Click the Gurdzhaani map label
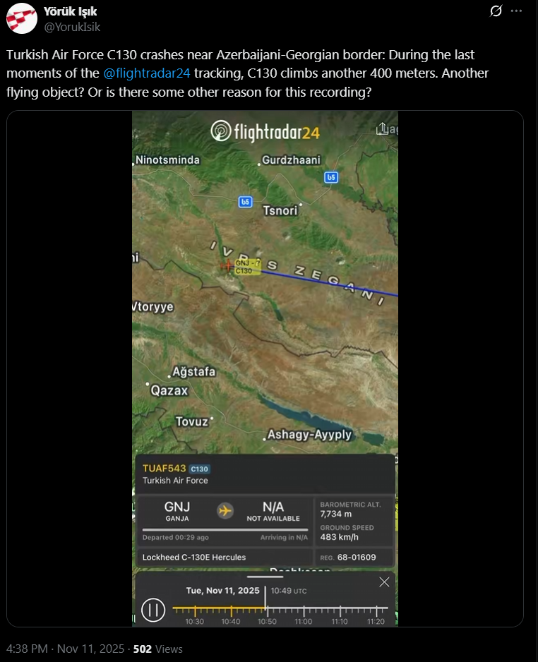 (292, 160)
